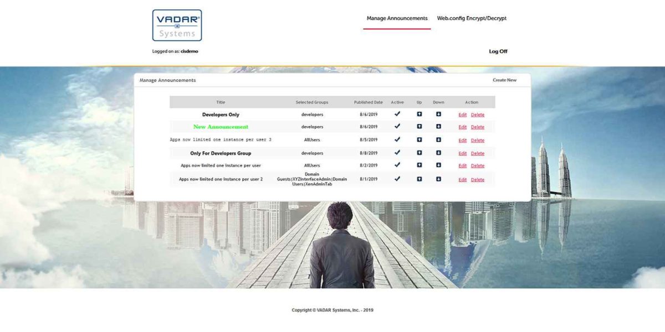Click the down arrow for "Apps now limited one instance per user 2"
This screenshot has height=332, width=665.
tap(438, 179)
